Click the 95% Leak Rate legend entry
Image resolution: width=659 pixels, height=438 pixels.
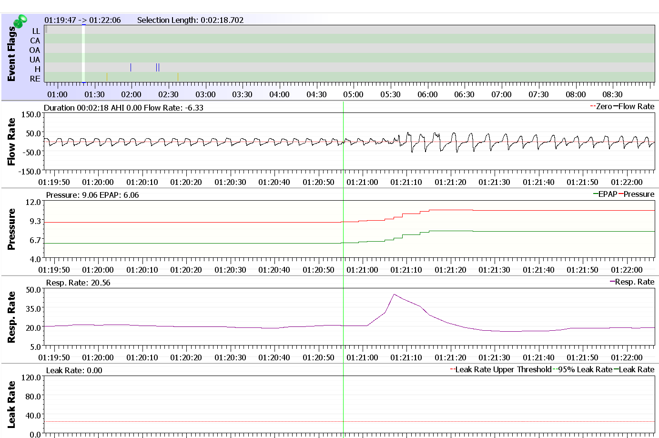click(583, 369)
